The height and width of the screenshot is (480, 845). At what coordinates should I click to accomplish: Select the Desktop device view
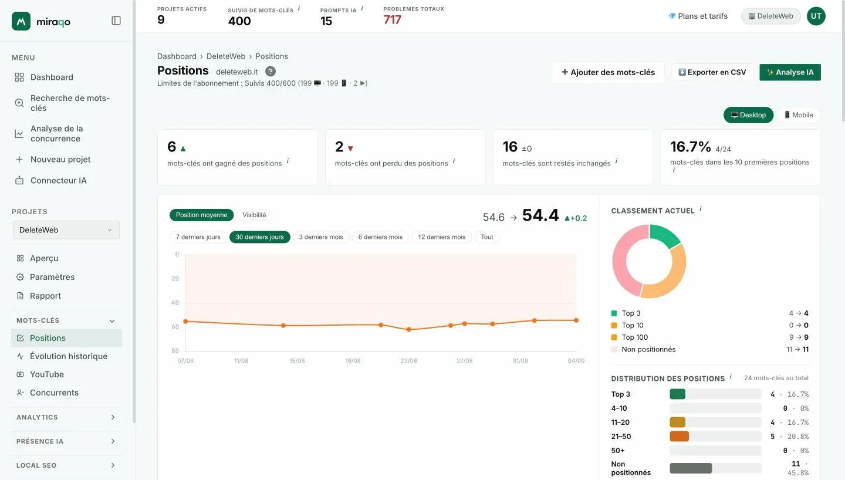pyautogui.click(x=748, y=115)
